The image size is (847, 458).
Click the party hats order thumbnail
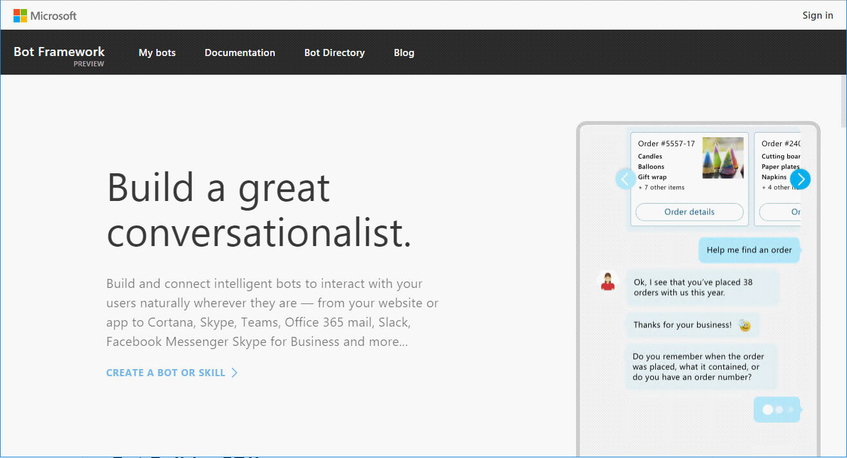click(x=723, y=158)
